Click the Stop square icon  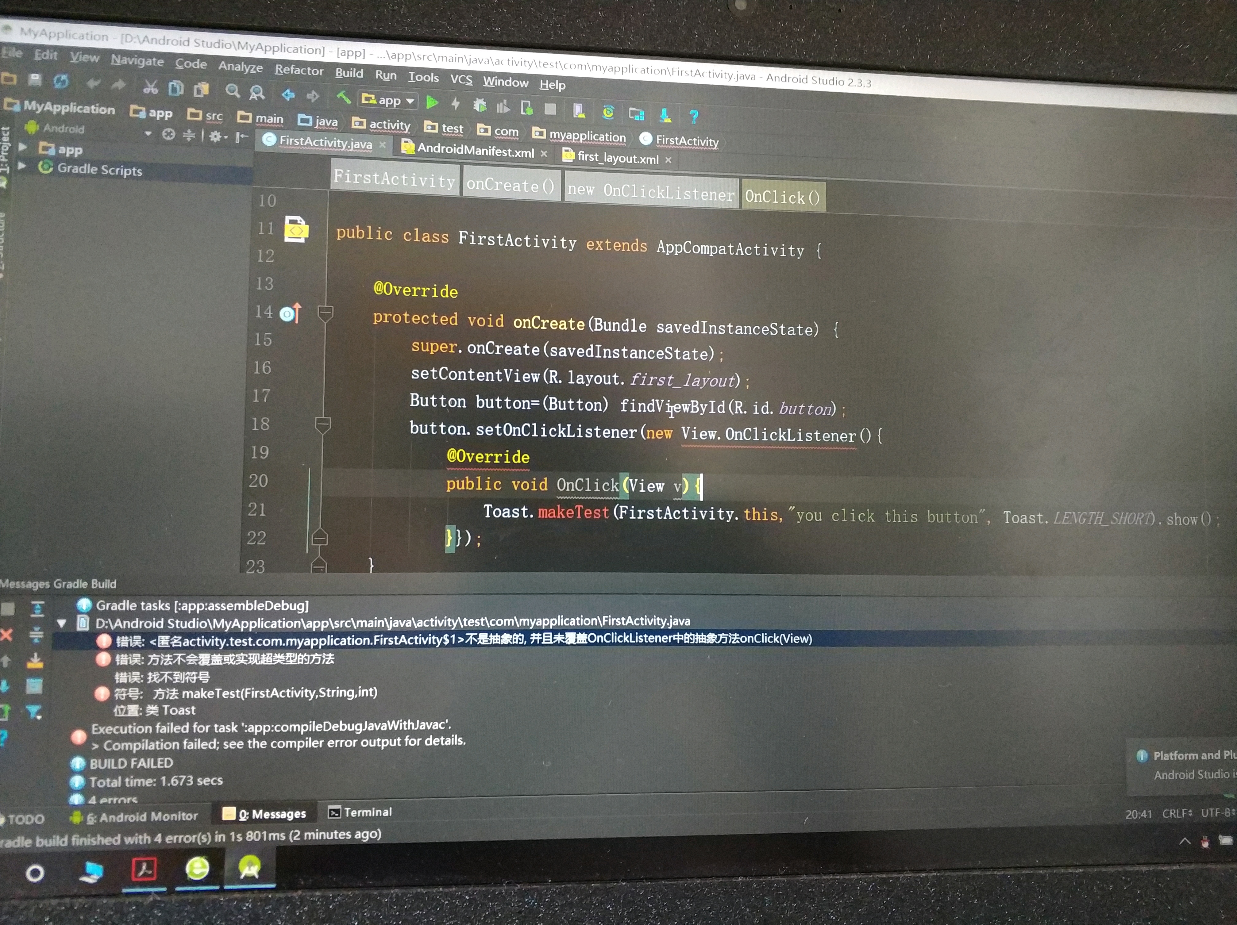click(x=550, y=109)
